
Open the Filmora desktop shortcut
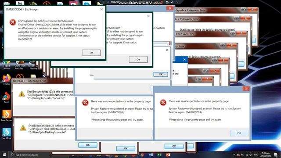coord(32,65)
